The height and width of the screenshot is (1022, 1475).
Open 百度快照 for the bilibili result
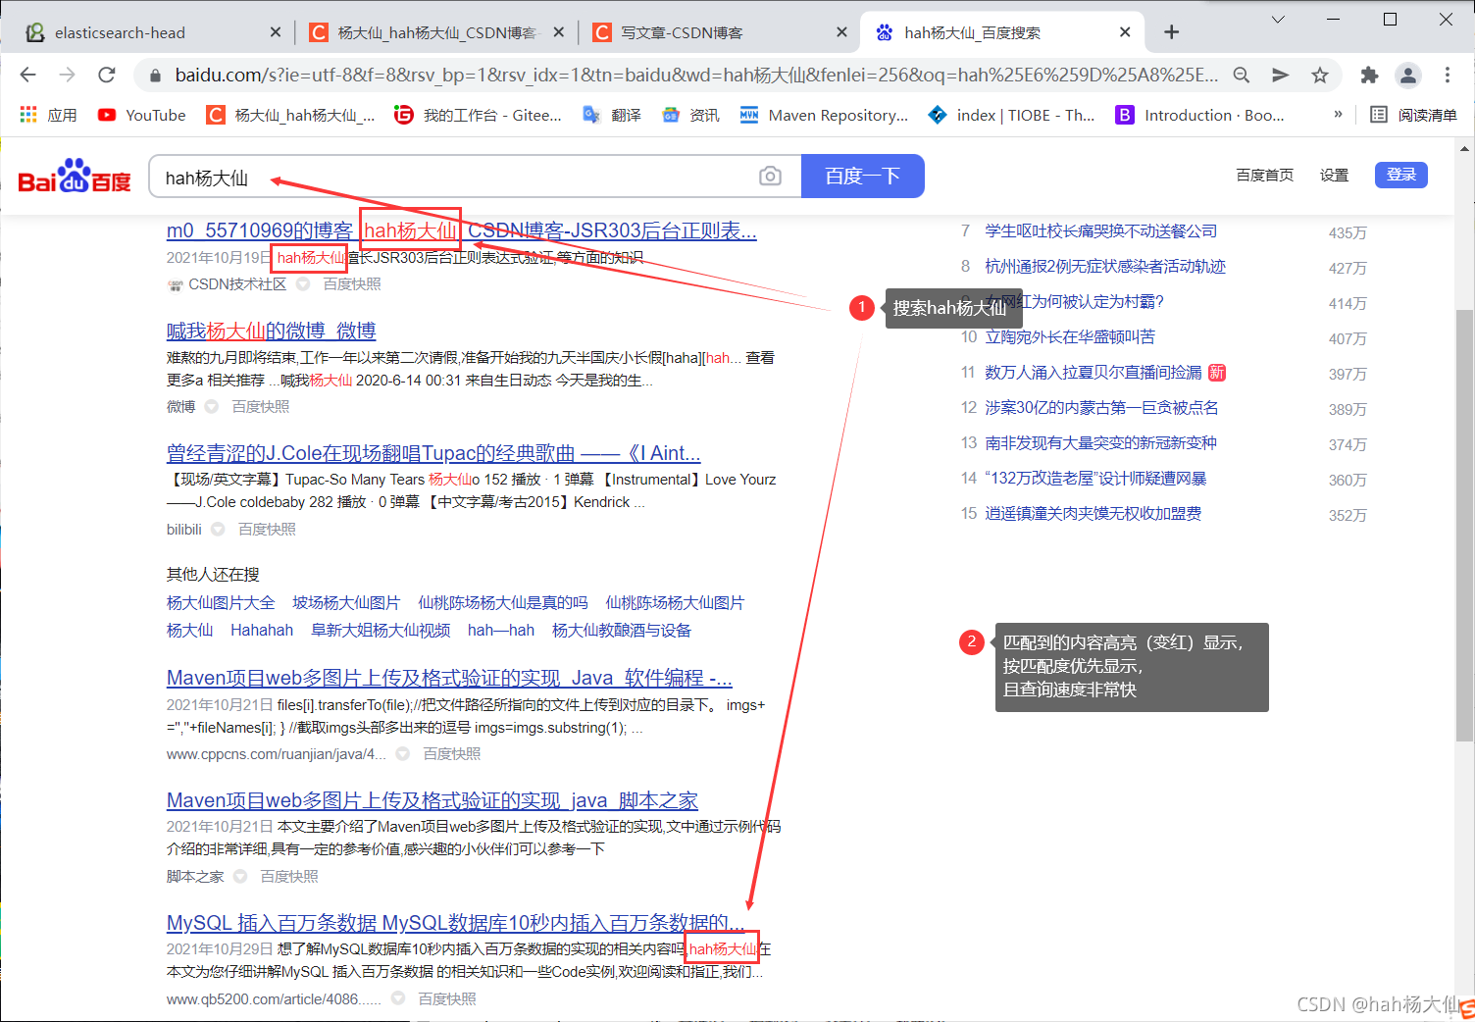click(267, 529)
